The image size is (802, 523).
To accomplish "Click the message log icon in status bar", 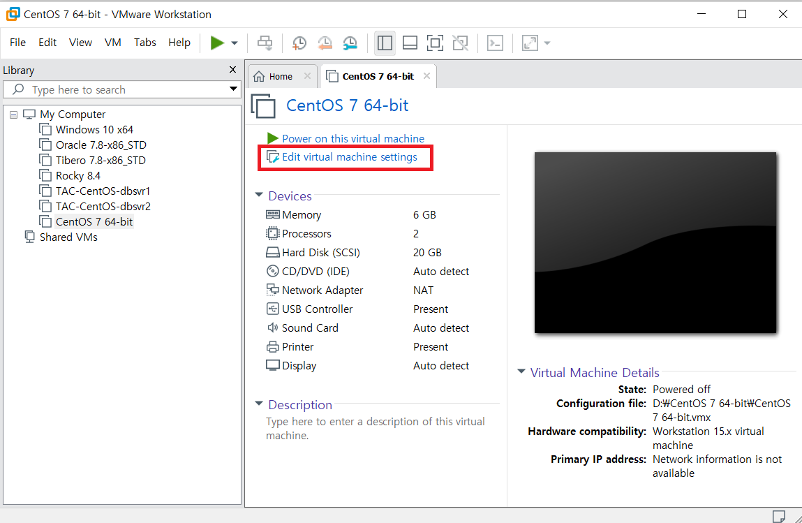I will click(778, 516).
